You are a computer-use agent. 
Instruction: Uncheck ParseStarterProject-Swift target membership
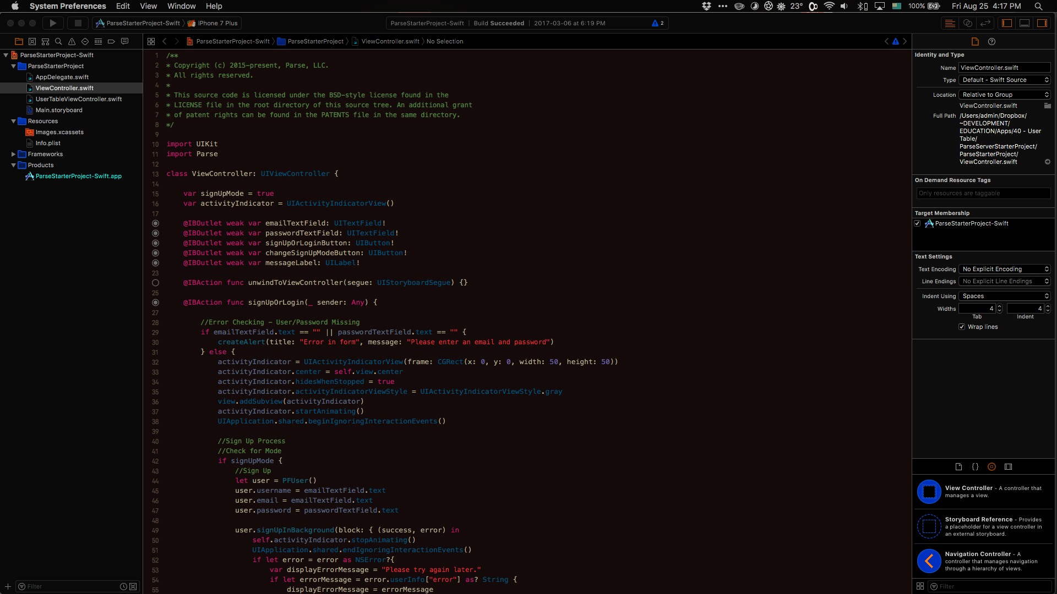(917, 223)
